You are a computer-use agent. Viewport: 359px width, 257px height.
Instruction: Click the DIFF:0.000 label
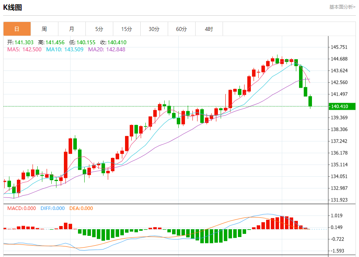coord(53,208)
